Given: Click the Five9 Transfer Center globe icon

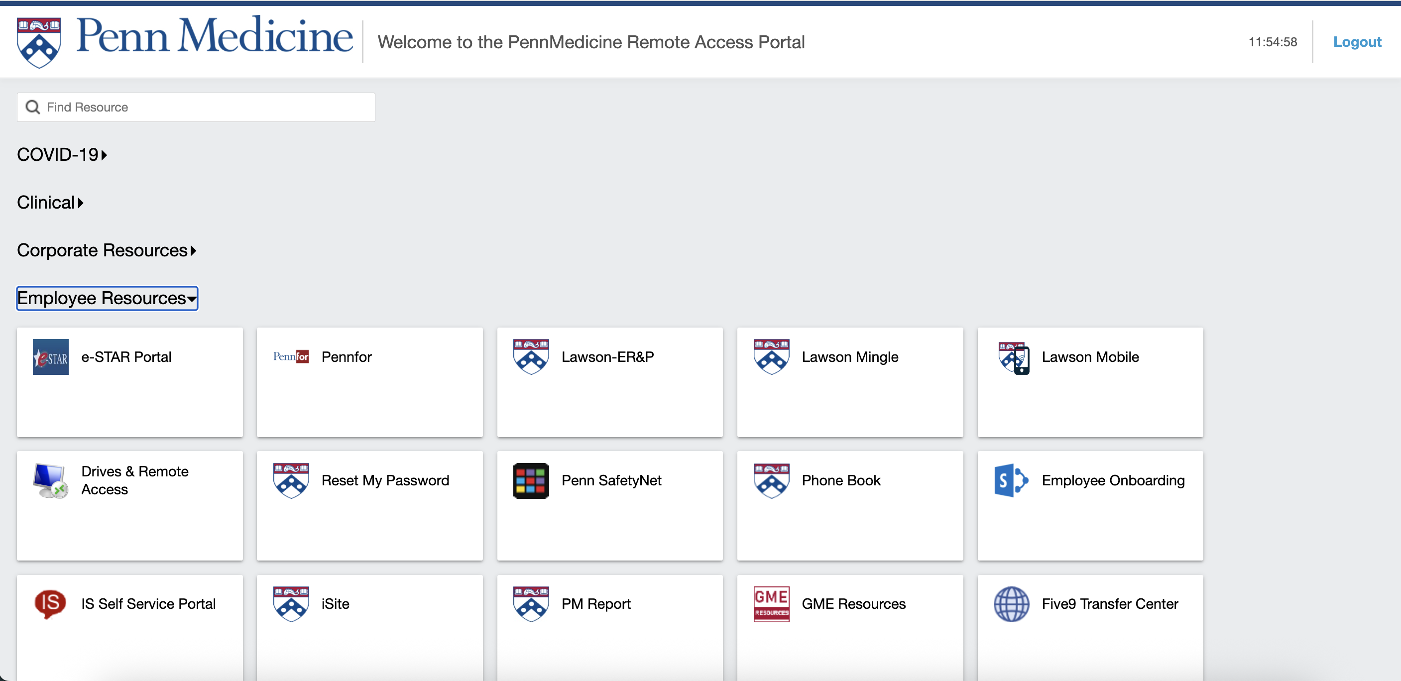Looking at the screenshot, I should (x=1012, y=604).
